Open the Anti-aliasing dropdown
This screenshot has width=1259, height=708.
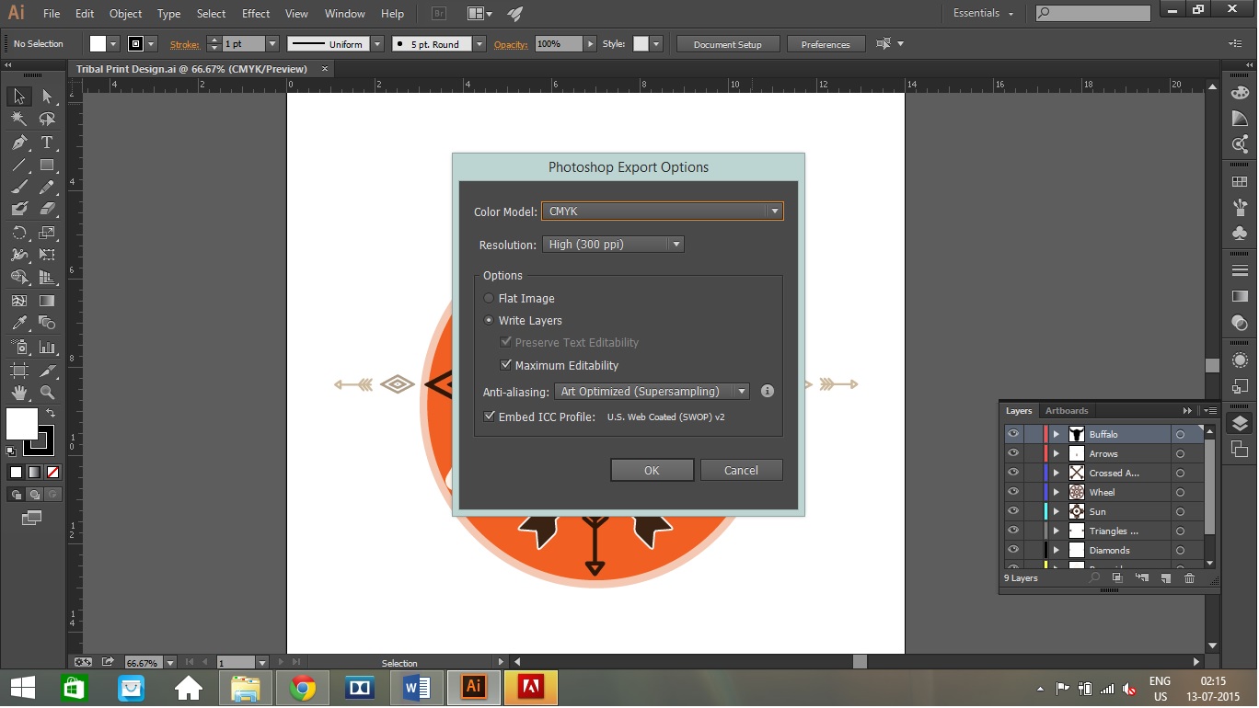pos(652,392)
